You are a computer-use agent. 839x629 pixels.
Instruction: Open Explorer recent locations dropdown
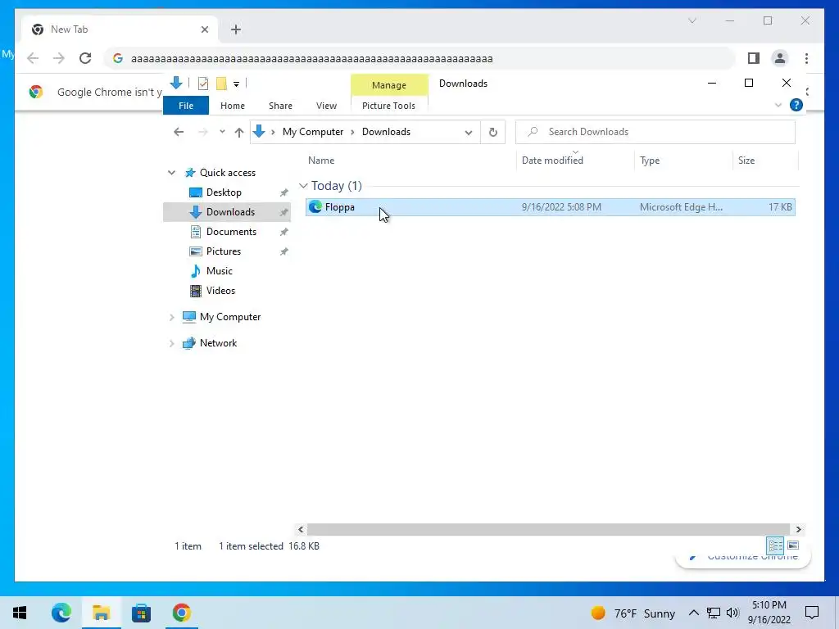click(222, 132)
